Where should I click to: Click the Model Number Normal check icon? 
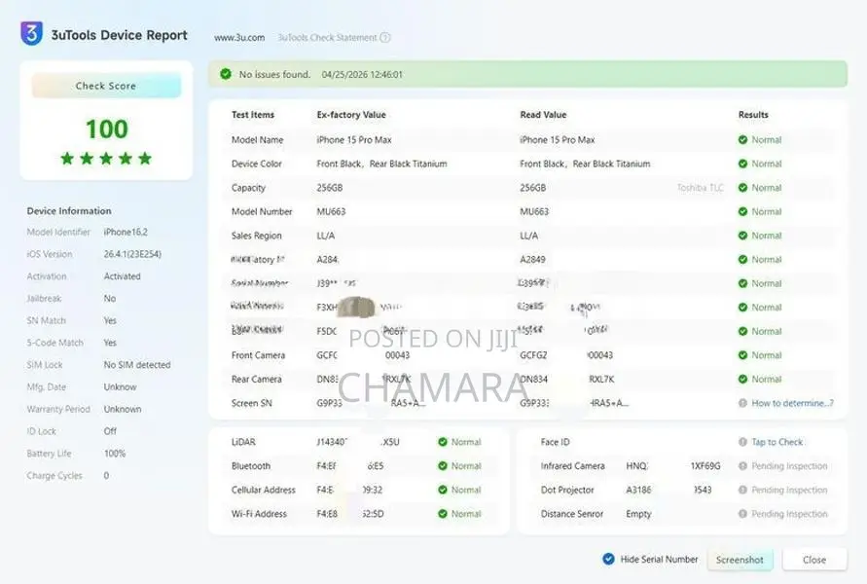point(742,211)
